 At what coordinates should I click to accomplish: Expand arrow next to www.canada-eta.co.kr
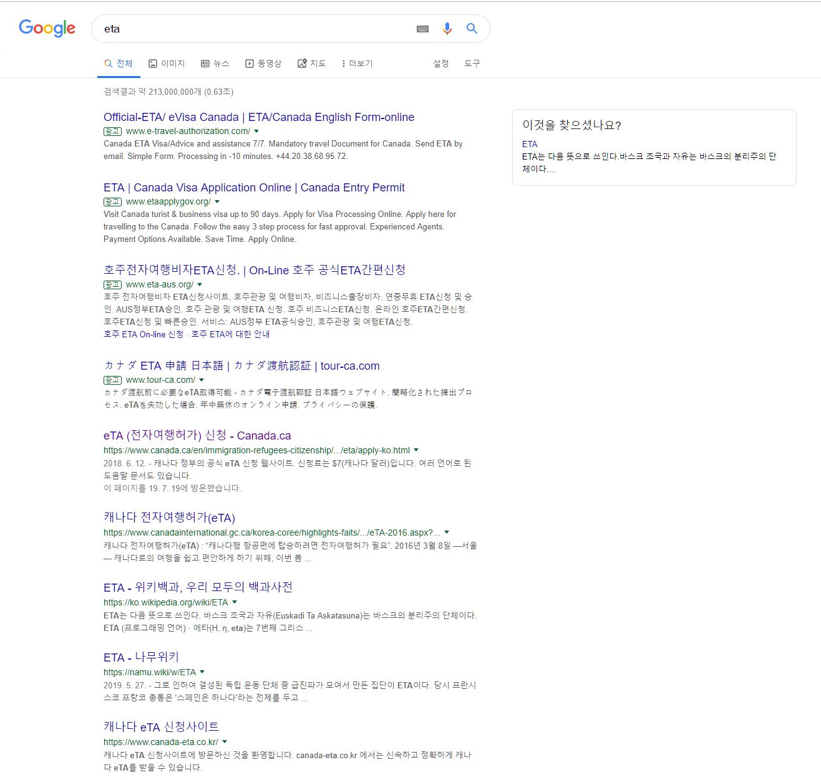coord(225,742)
